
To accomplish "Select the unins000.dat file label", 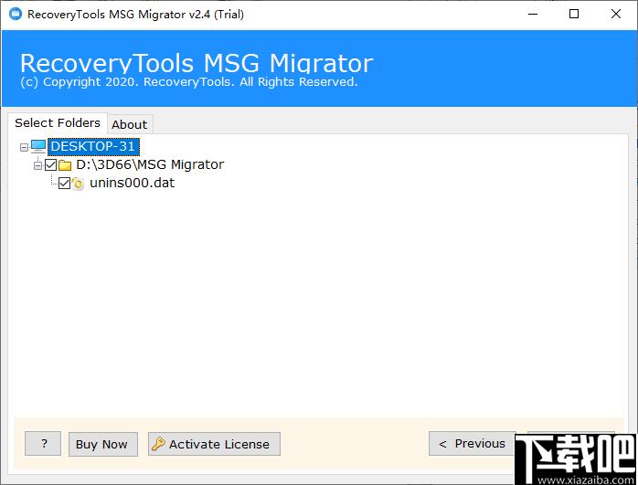I will pos(132,183).
